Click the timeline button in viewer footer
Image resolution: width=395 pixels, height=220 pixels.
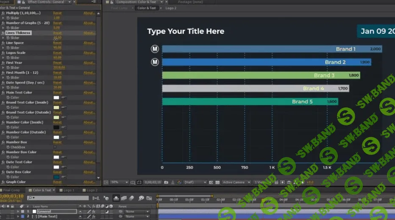point(289,182)
